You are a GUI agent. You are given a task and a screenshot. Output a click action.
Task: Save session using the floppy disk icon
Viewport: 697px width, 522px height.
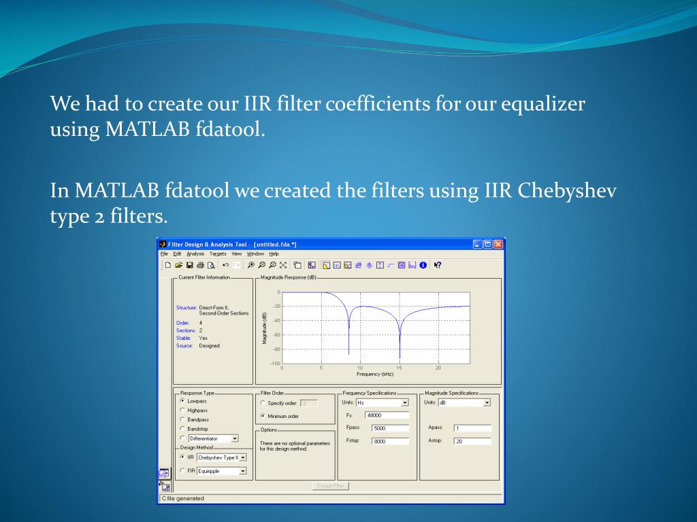(x=190, y=265)
